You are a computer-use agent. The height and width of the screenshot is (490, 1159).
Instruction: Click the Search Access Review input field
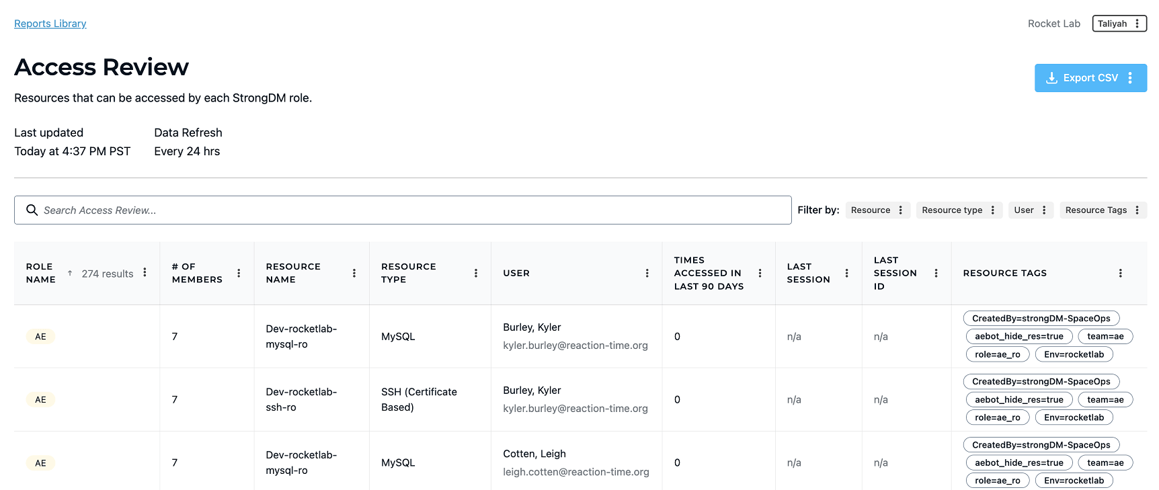tap(403, 210)
